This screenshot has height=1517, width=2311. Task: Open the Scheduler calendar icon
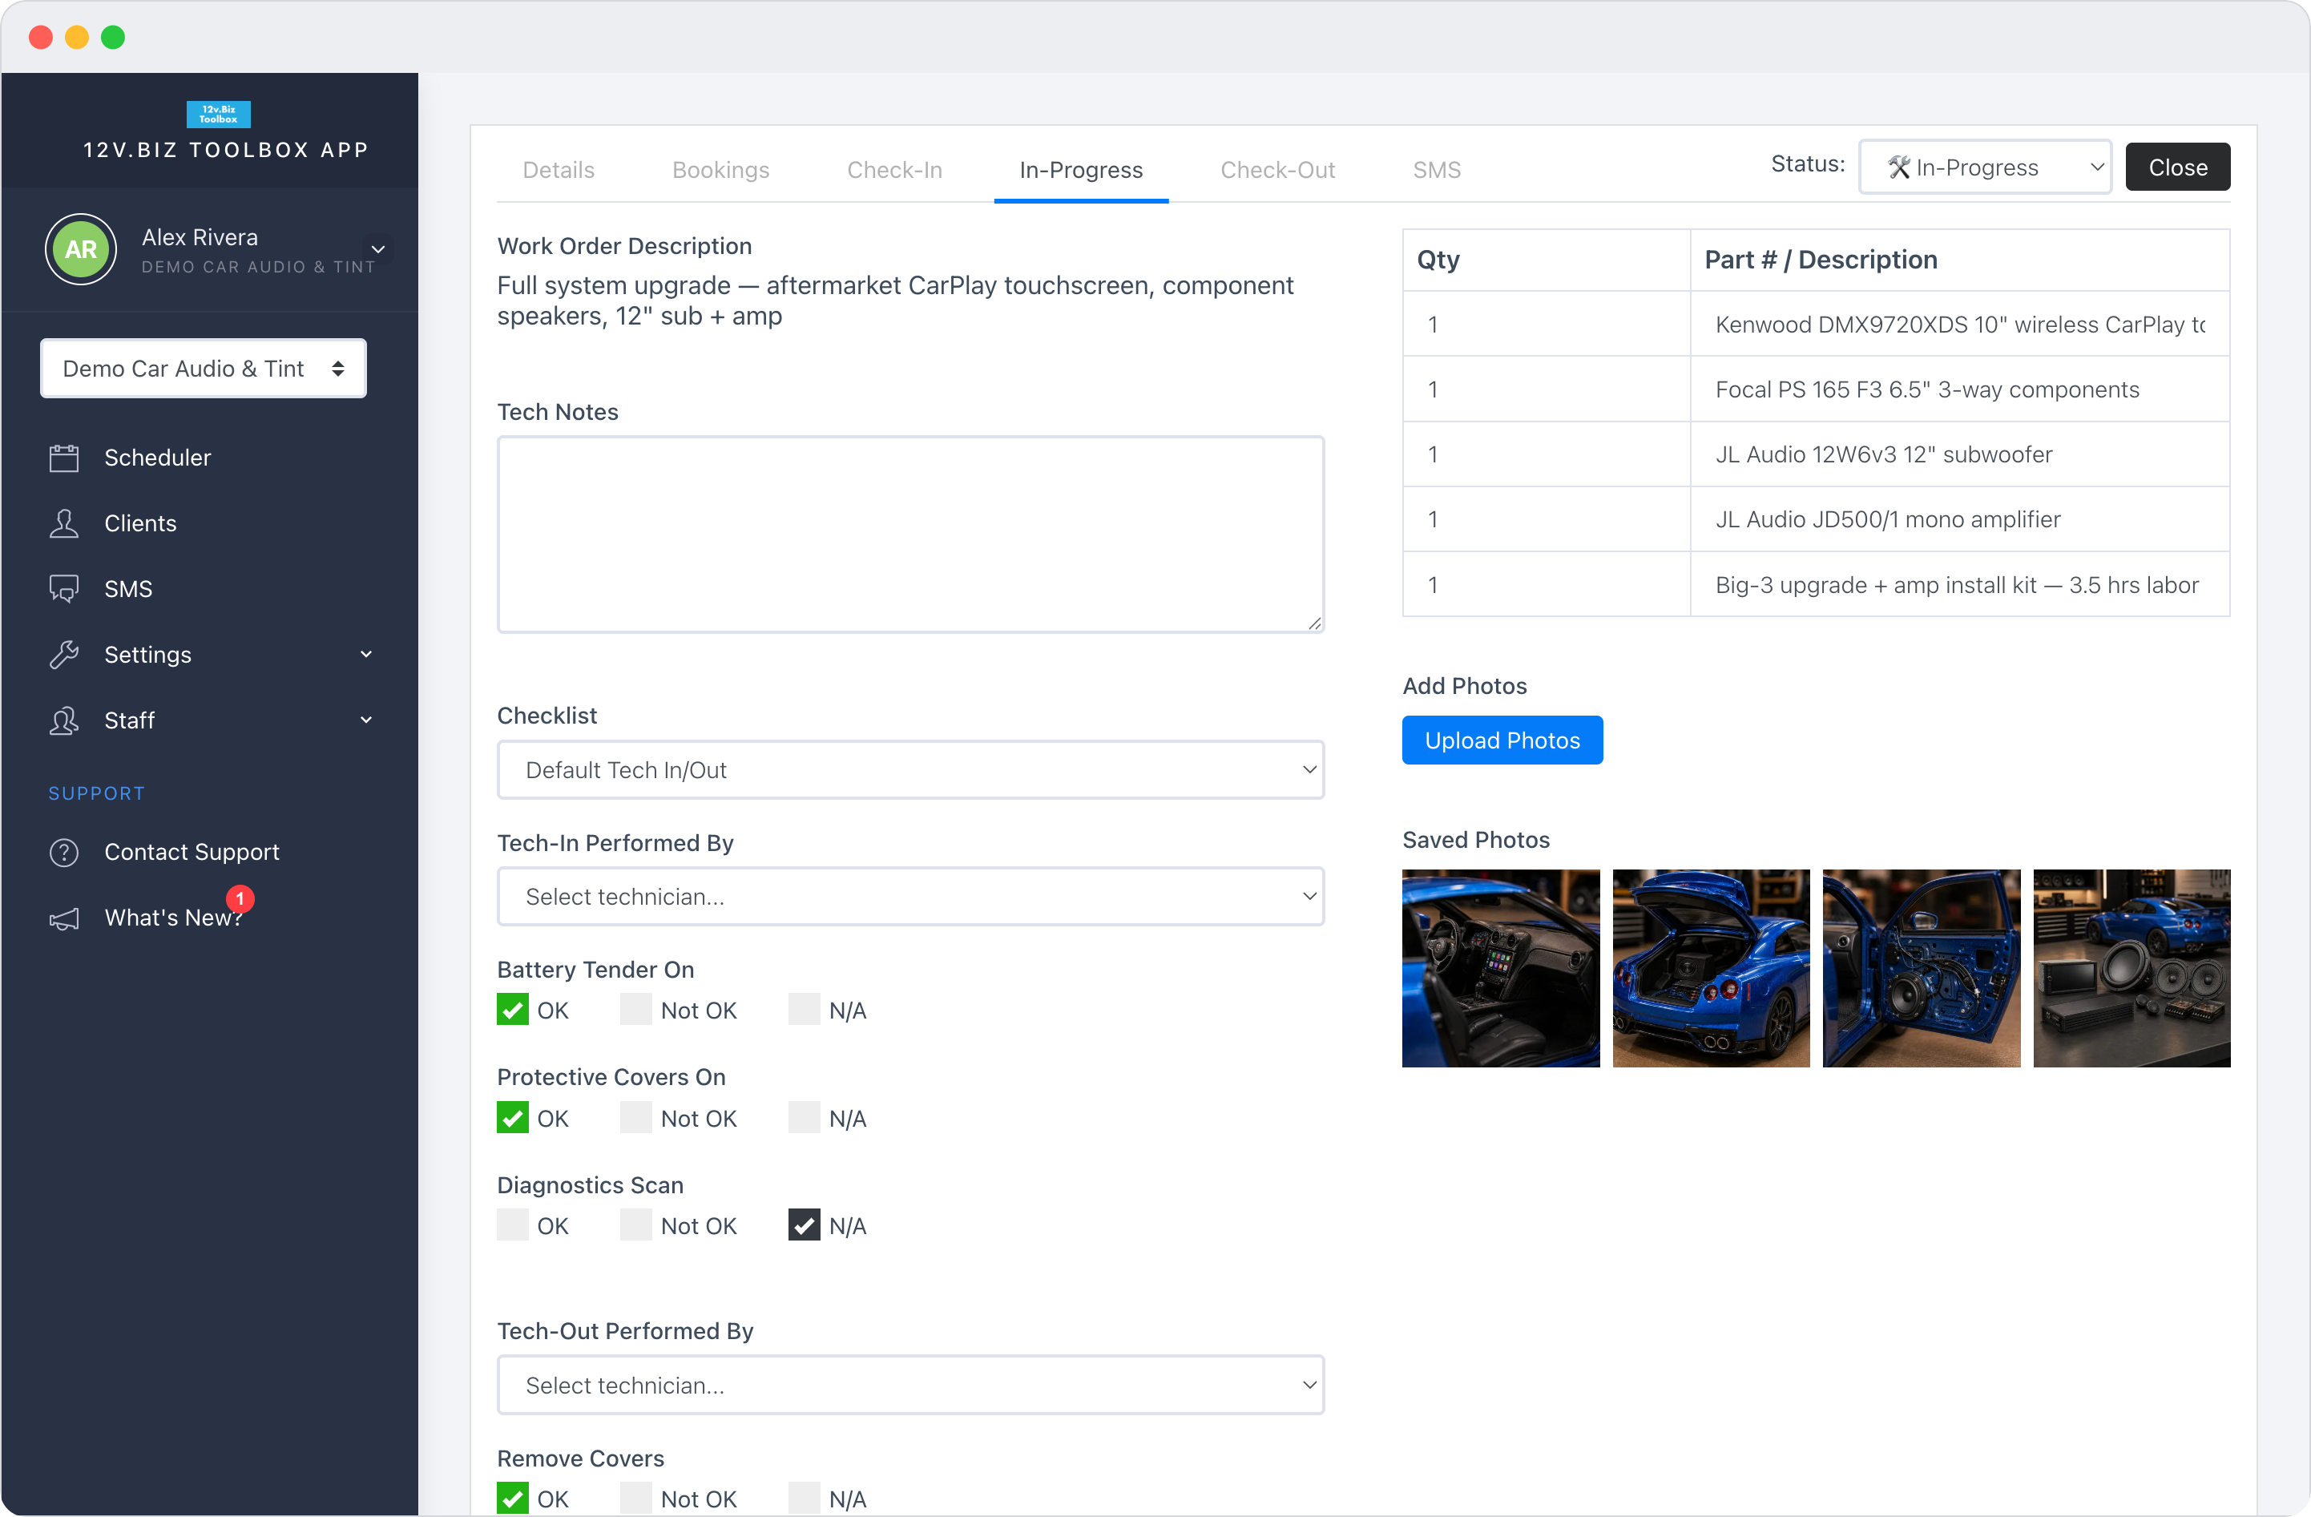[64, 458]
